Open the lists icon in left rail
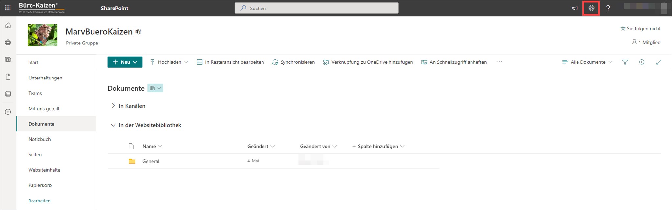 8,94
